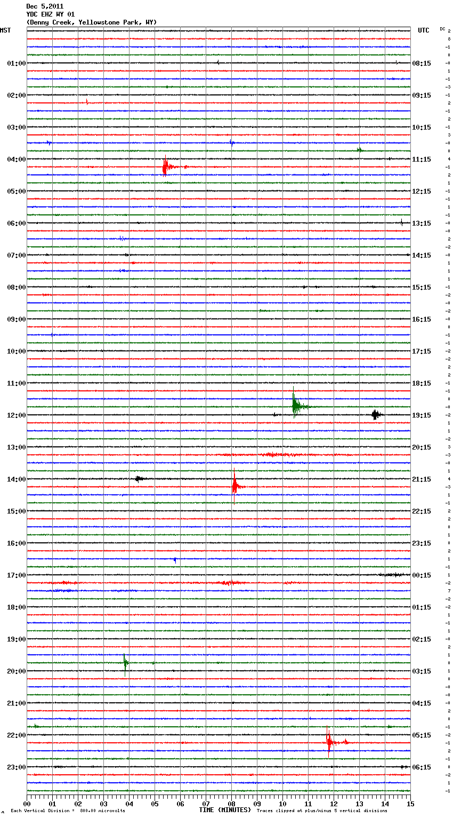Click the "14:15" UTC time label
The image size is (453, 818).
tap(422, 255)
